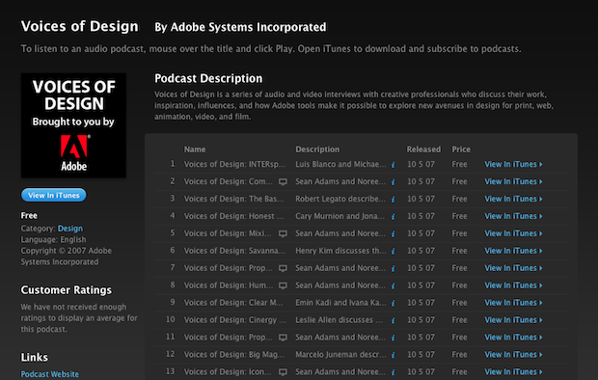Open info for Emin Kadi and Ivana episode

[393, 303]
